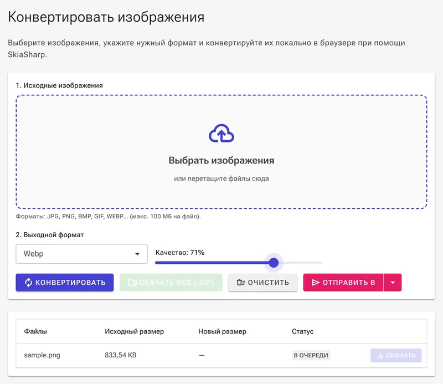Click Выбрать изображения to pick files
Image resolution: width=443 pixels, height=384 pixels.
(x=221, y=160)
